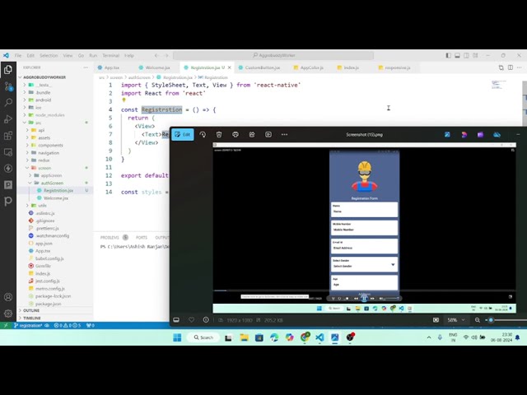Screen dimensions: 527x395
Task: Start slideshow in Photos toolbar
Action: tap(268, 134)
